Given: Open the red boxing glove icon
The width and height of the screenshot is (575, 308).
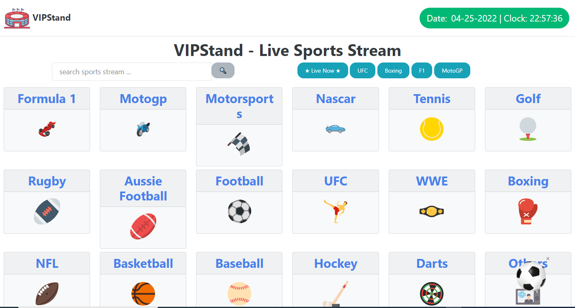Looking at the screenshot, I should [528, 211].
